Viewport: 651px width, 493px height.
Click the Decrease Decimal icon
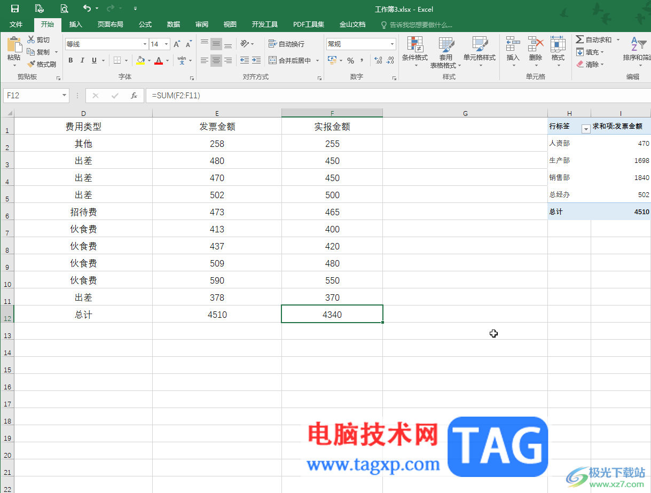pyautogui.click(x=390, y=60)
